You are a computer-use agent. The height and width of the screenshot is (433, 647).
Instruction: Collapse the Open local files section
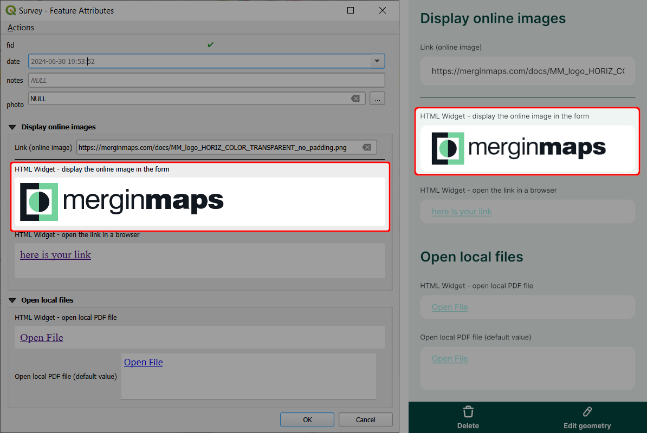tap(12, 300)
